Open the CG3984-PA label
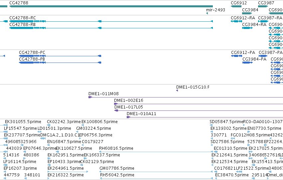 pos(254,59)
